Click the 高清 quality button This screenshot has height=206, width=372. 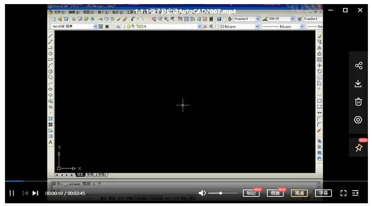pyautogui.click(x=299, y=193)
